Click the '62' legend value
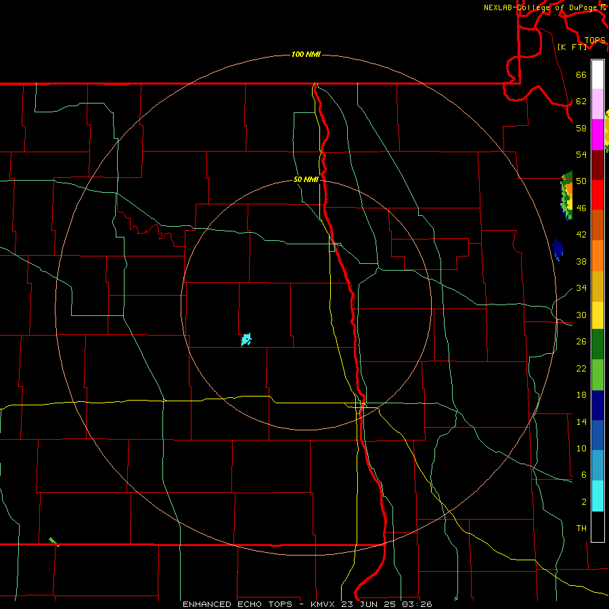The width and height of the screenshot is (609, 609). pyautogui.click(x=581, y=101)
